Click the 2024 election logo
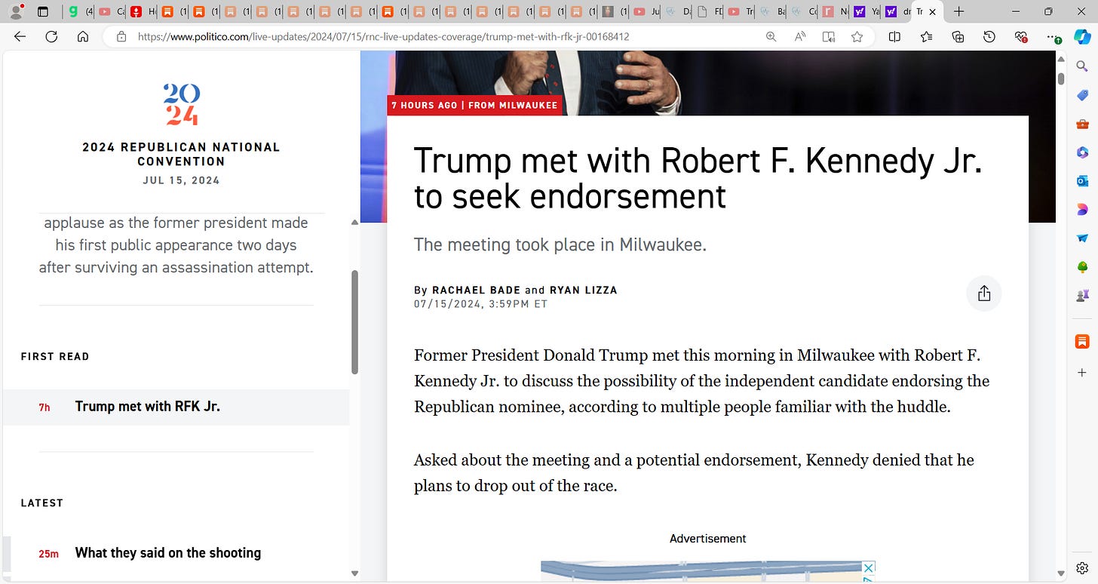 pyautogui.click(x=182, y=104)
